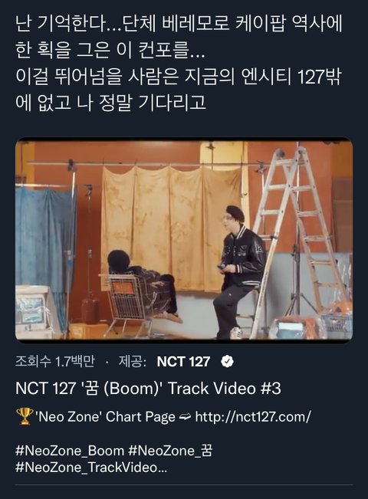Click the 'Neo Zone' Chart Page text

pyautogui.click(x=107, y=416)
